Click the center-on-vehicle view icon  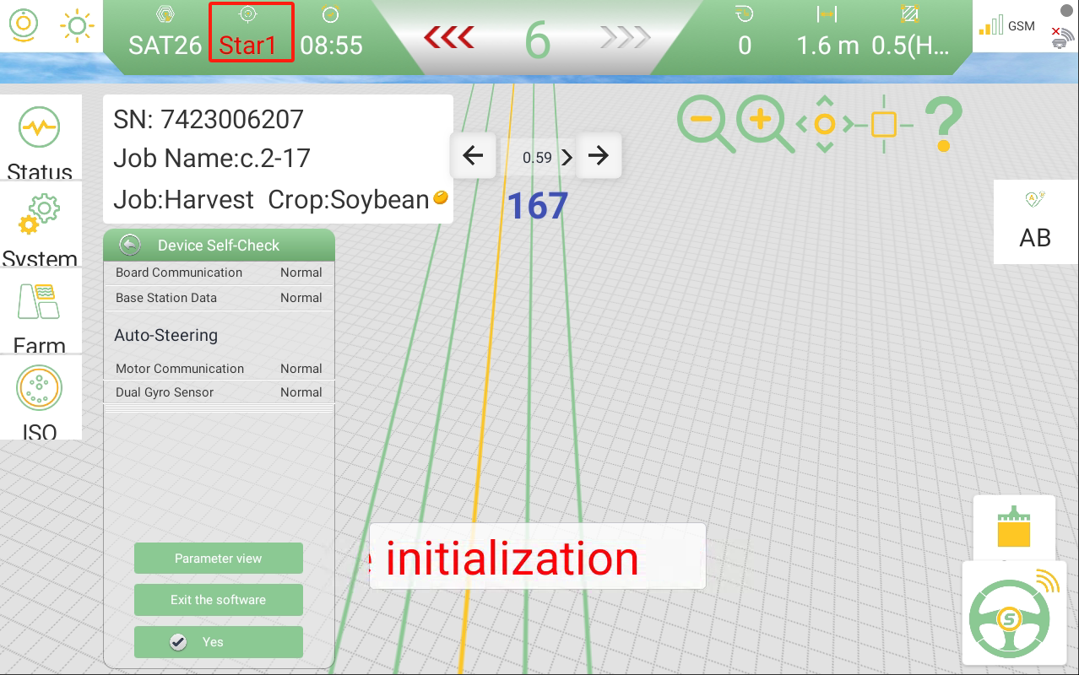[825, 125]
